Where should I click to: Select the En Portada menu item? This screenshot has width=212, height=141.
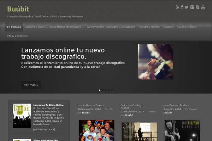14,27
